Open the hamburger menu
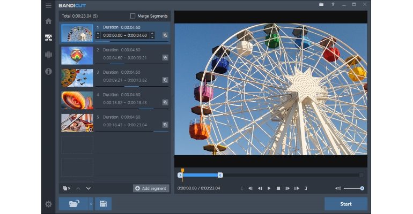Screen dimensions: 413x214 coord(48,5)
